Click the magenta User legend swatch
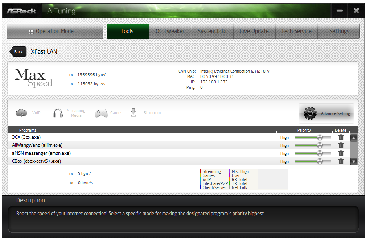366x240 pixels. (230, 175)
